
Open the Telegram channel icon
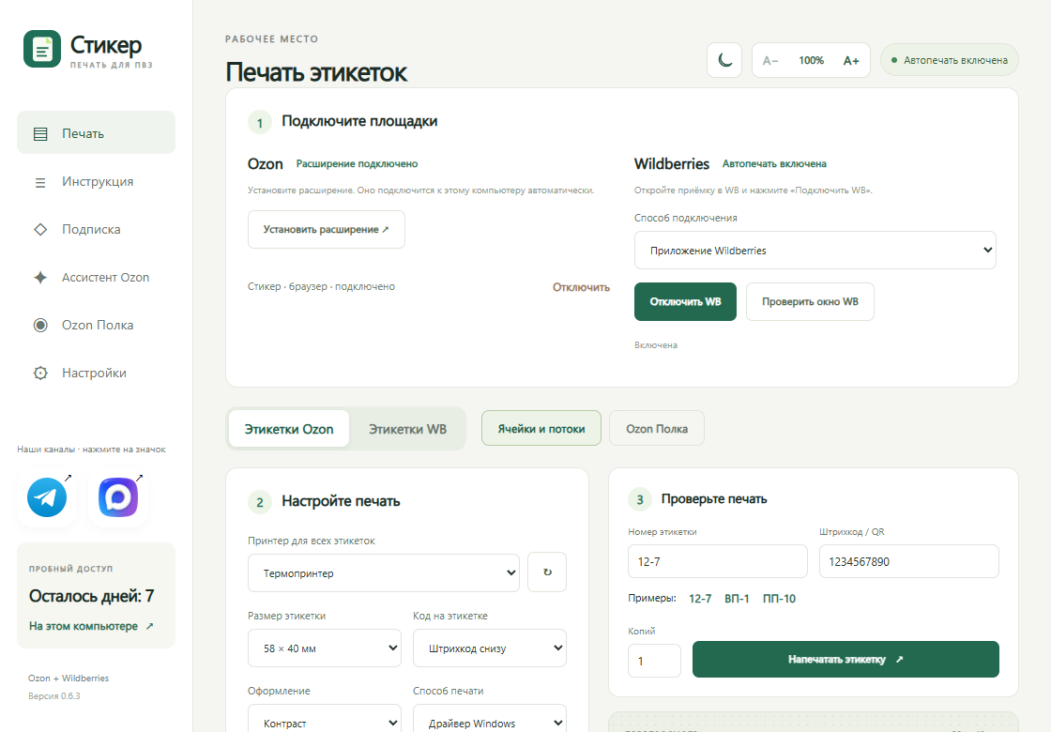pos(47,497)
